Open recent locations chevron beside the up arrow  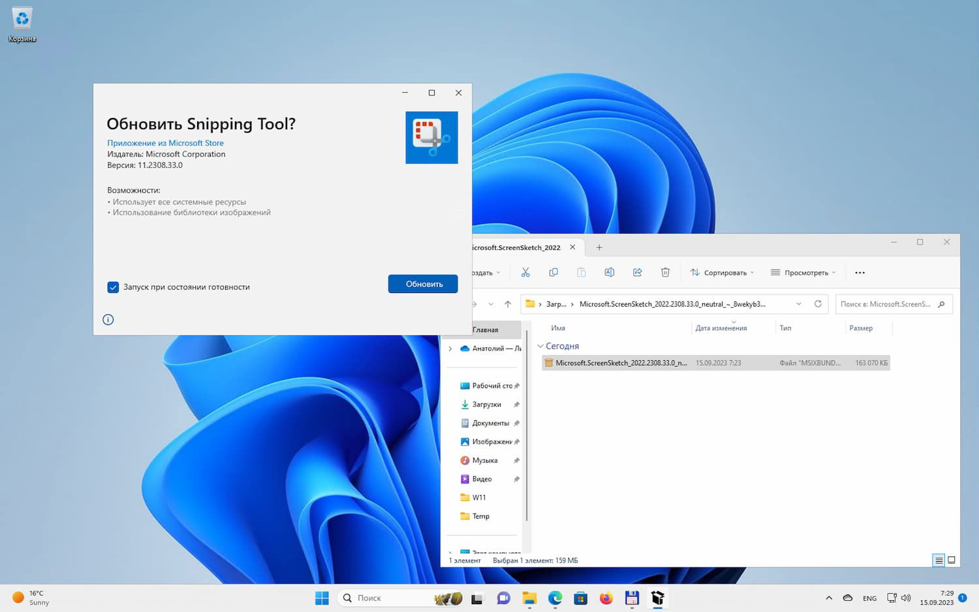[x=491, y=304]
